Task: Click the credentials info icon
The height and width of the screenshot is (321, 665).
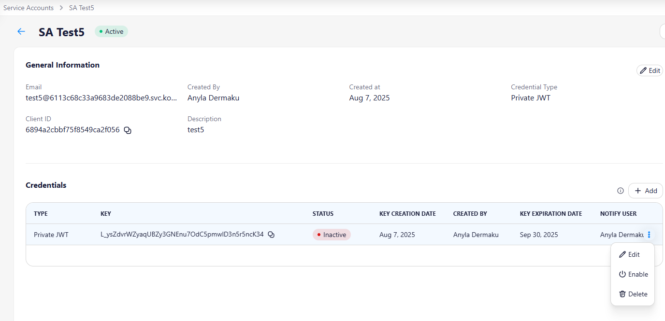Action: [x=621, y=191]
